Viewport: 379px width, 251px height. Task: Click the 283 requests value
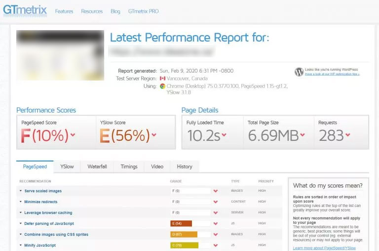331,135
